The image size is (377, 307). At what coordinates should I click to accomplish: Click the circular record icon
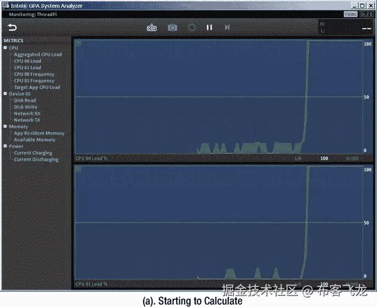(192, 27)
